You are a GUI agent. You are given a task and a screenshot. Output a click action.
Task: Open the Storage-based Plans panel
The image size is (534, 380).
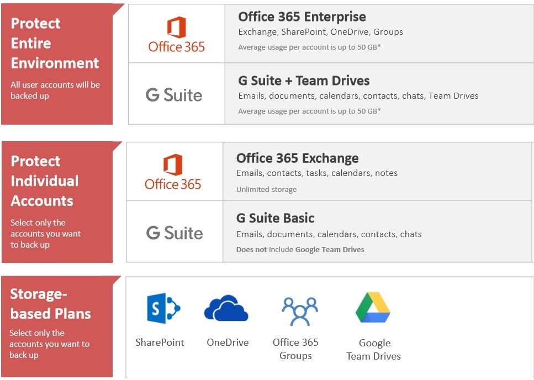57,327
